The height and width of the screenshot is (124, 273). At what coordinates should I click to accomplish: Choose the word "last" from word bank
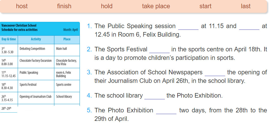[x=246, y=6]
